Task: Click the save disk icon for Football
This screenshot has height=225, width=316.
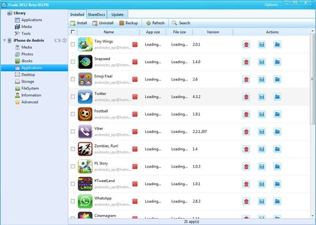Action: 262,114
